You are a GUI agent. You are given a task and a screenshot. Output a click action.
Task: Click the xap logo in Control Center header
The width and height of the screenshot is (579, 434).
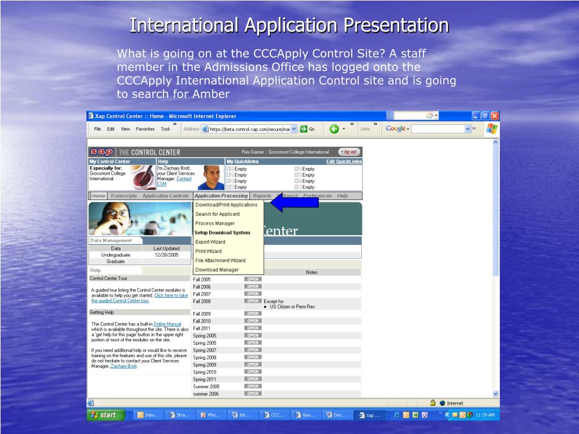tap(102, 151)
